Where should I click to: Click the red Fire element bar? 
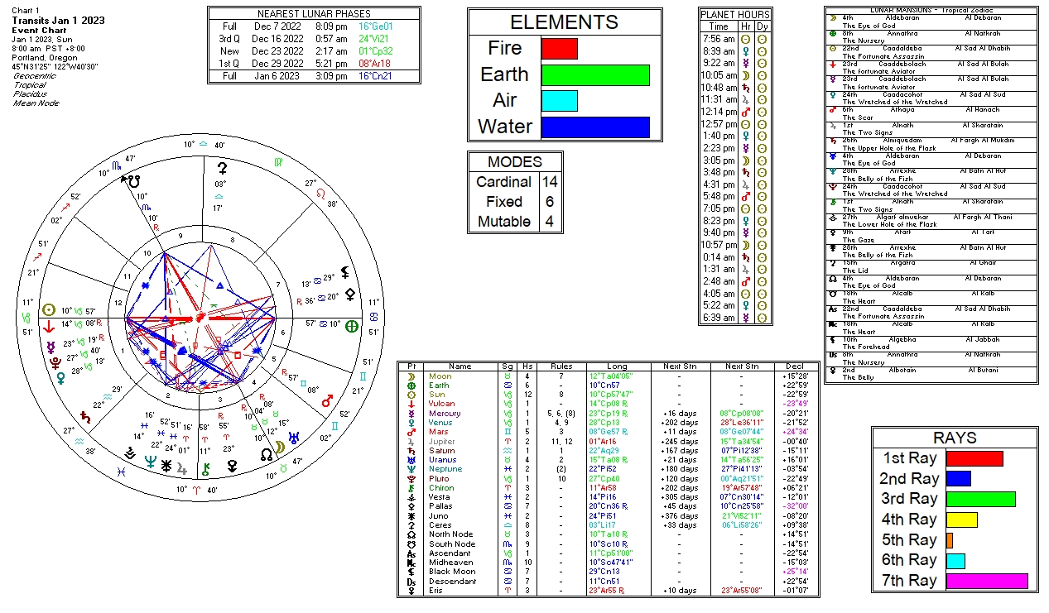(560, 48)
